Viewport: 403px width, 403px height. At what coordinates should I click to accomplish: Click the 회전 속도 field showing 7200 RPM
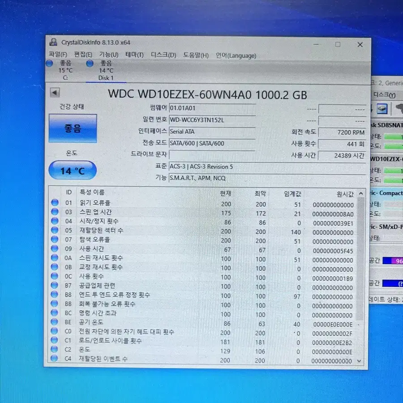pyautogui.click(x=342, y=133)
